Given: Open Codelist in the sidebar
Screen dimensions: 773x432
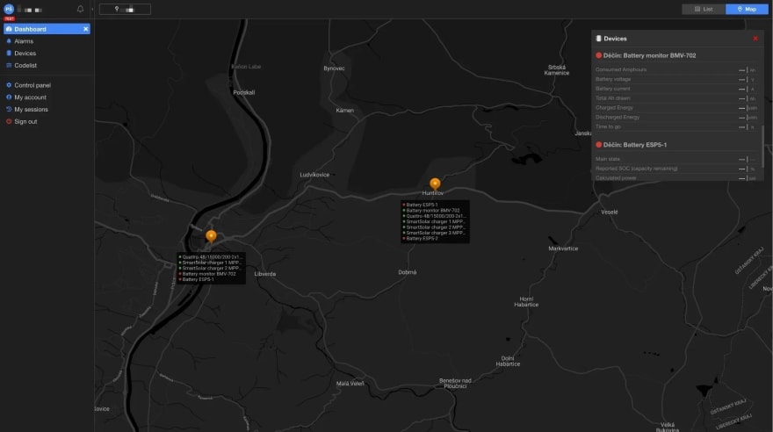Looking at the screenshot, I should [x=25, y=66].
